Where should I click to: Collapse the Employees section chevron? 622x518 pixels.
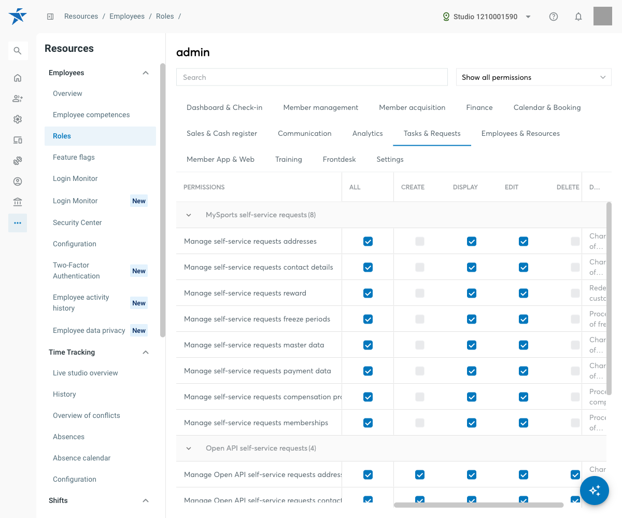click(146, 73)
